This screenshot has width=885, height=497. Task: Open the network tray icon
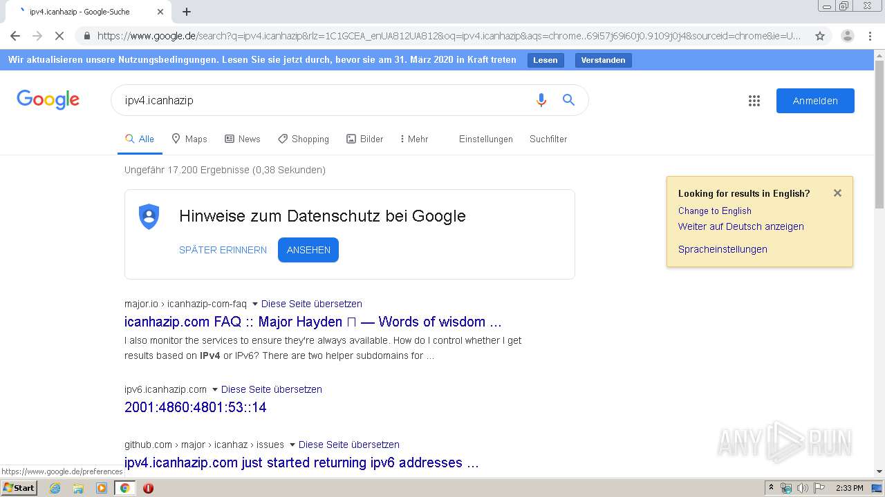click(x=786, y=488)
